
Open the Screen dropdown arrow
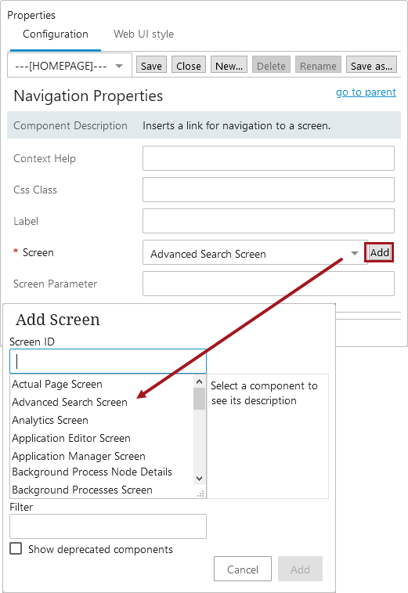(354, 253)
